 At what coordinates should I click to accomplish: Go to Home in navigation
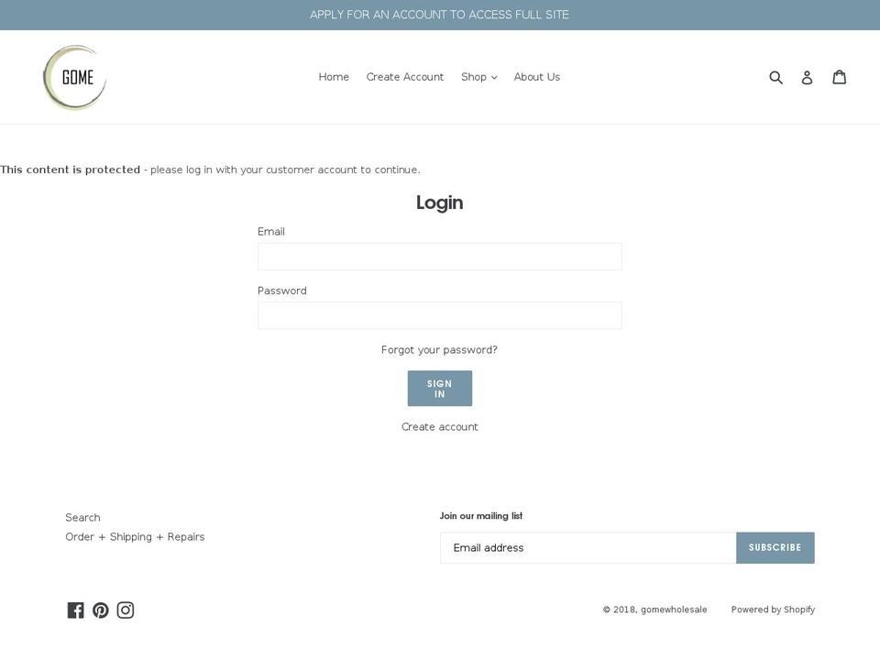coord(334,77)
